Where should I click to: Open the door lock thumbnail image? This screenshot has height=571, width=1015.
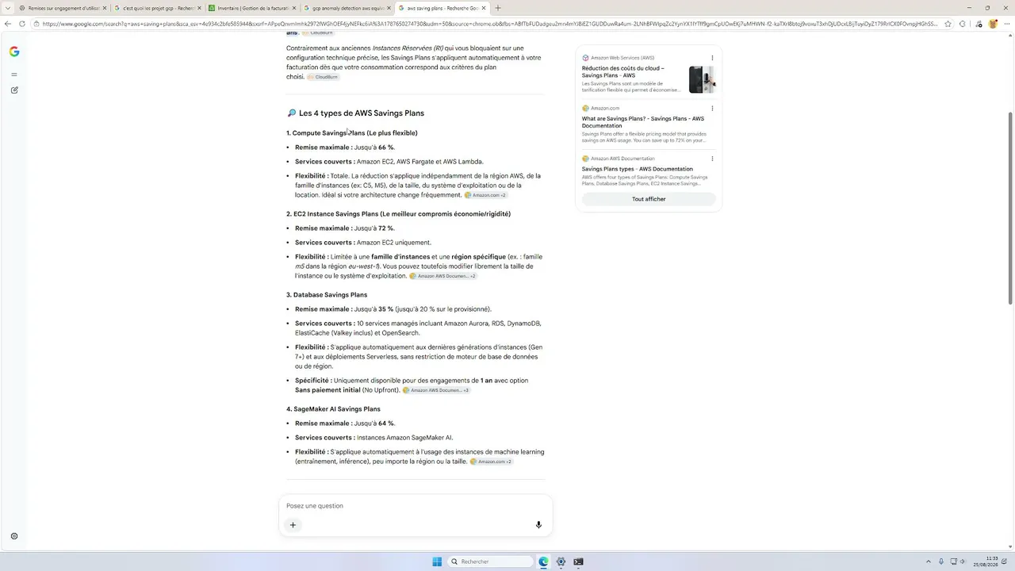pyautogui.click(x=702, y=79)
